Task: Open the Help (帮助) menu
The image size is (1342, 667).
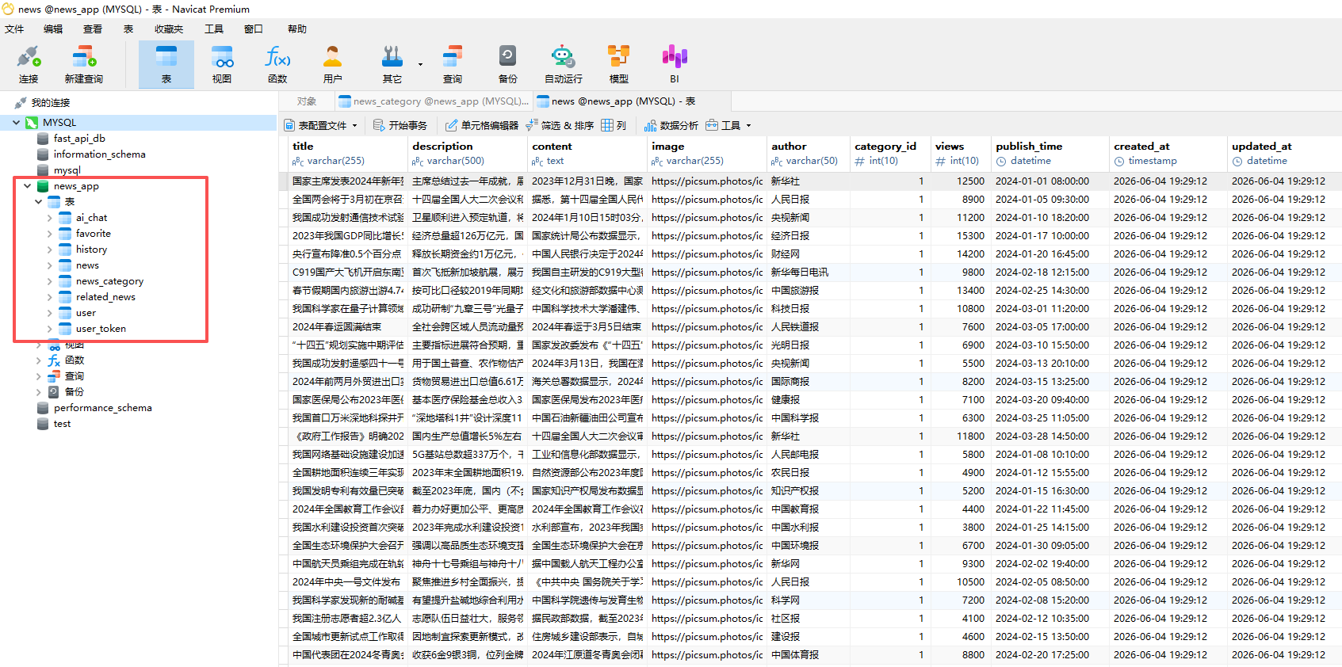Action: [297, 29]
